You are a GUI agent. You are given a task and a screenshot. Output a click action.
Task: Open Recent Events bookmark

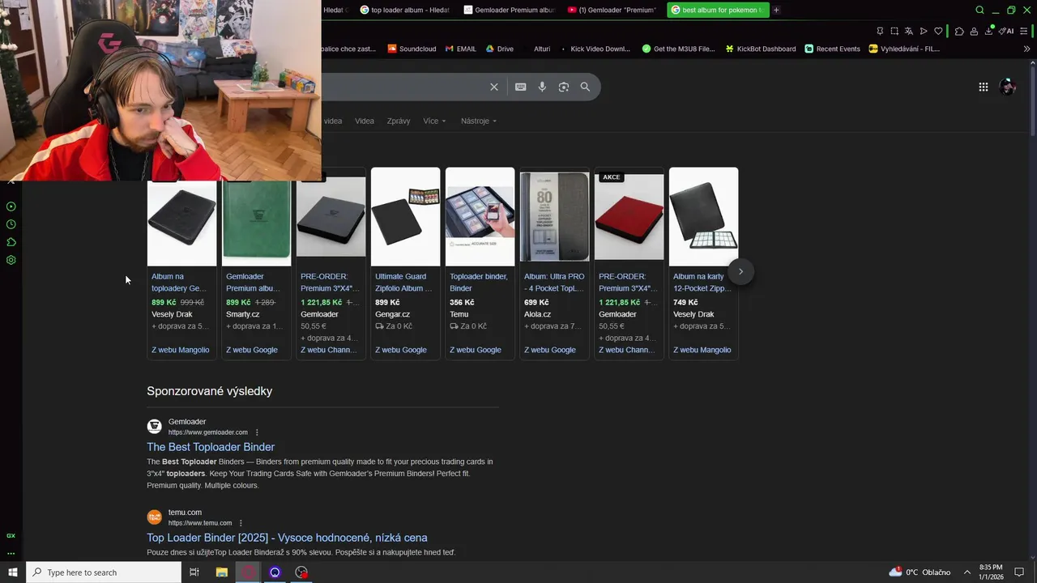[x=832, y=49]
